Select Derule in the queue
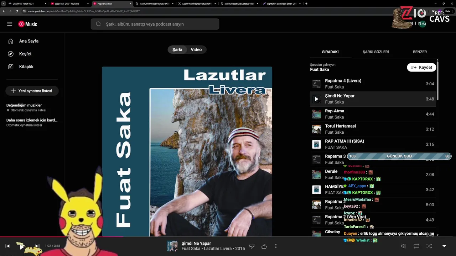456x256 pixels. (x=373, y=175)
